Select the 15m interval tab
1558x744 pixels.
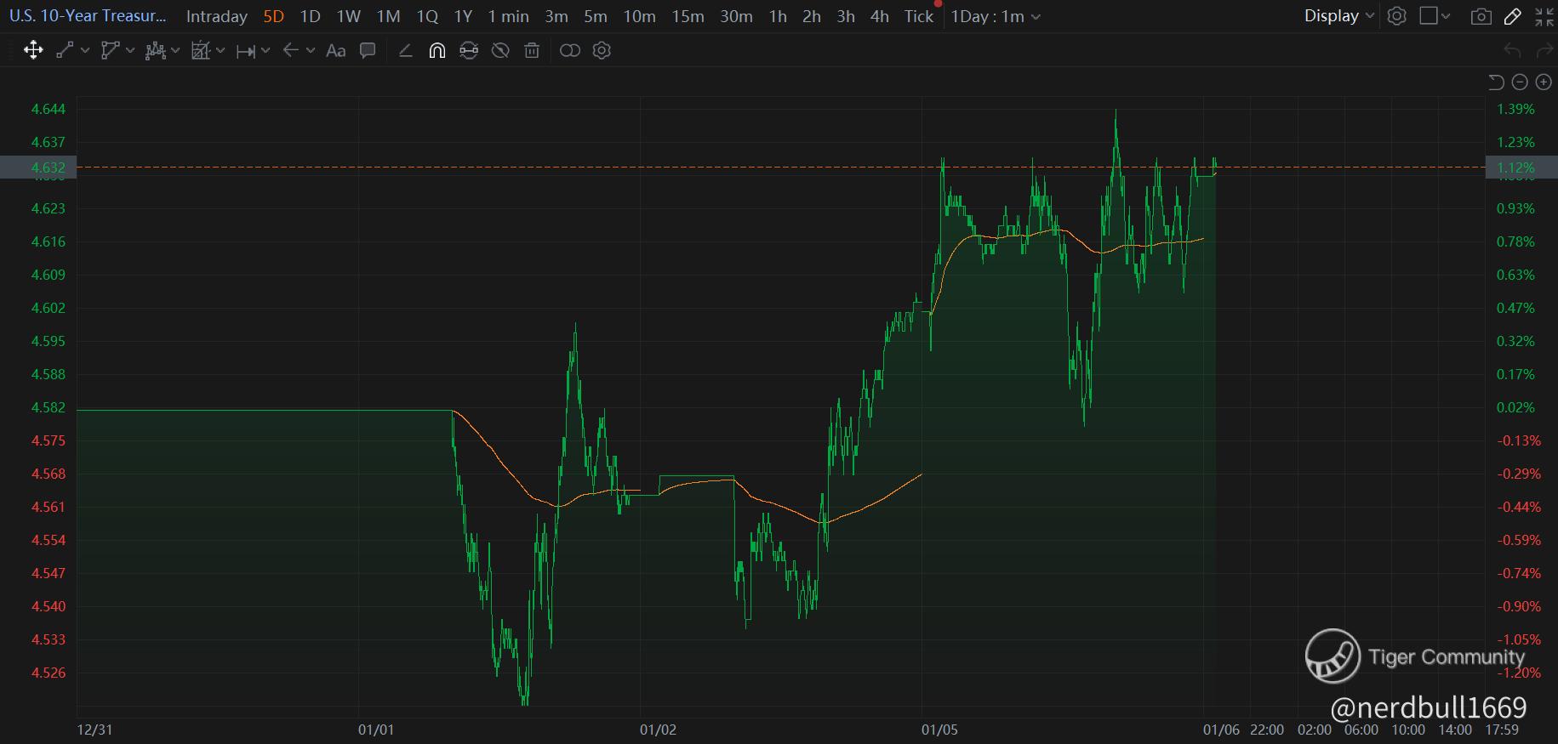pyautogui.click(x=688, y=16)
